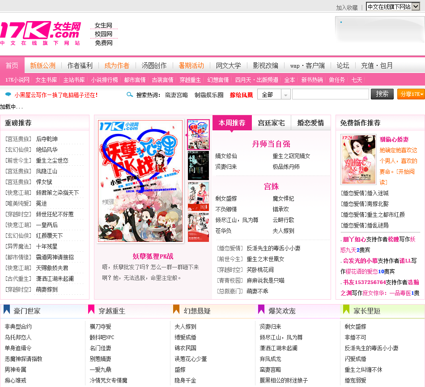Open 暑期活动 menu item
Screen dimensions: 425x387
click(191, 65)
